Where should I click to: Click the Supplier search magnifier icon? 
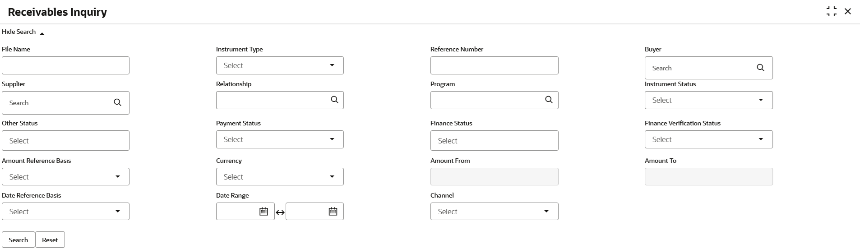pos(117,102)
